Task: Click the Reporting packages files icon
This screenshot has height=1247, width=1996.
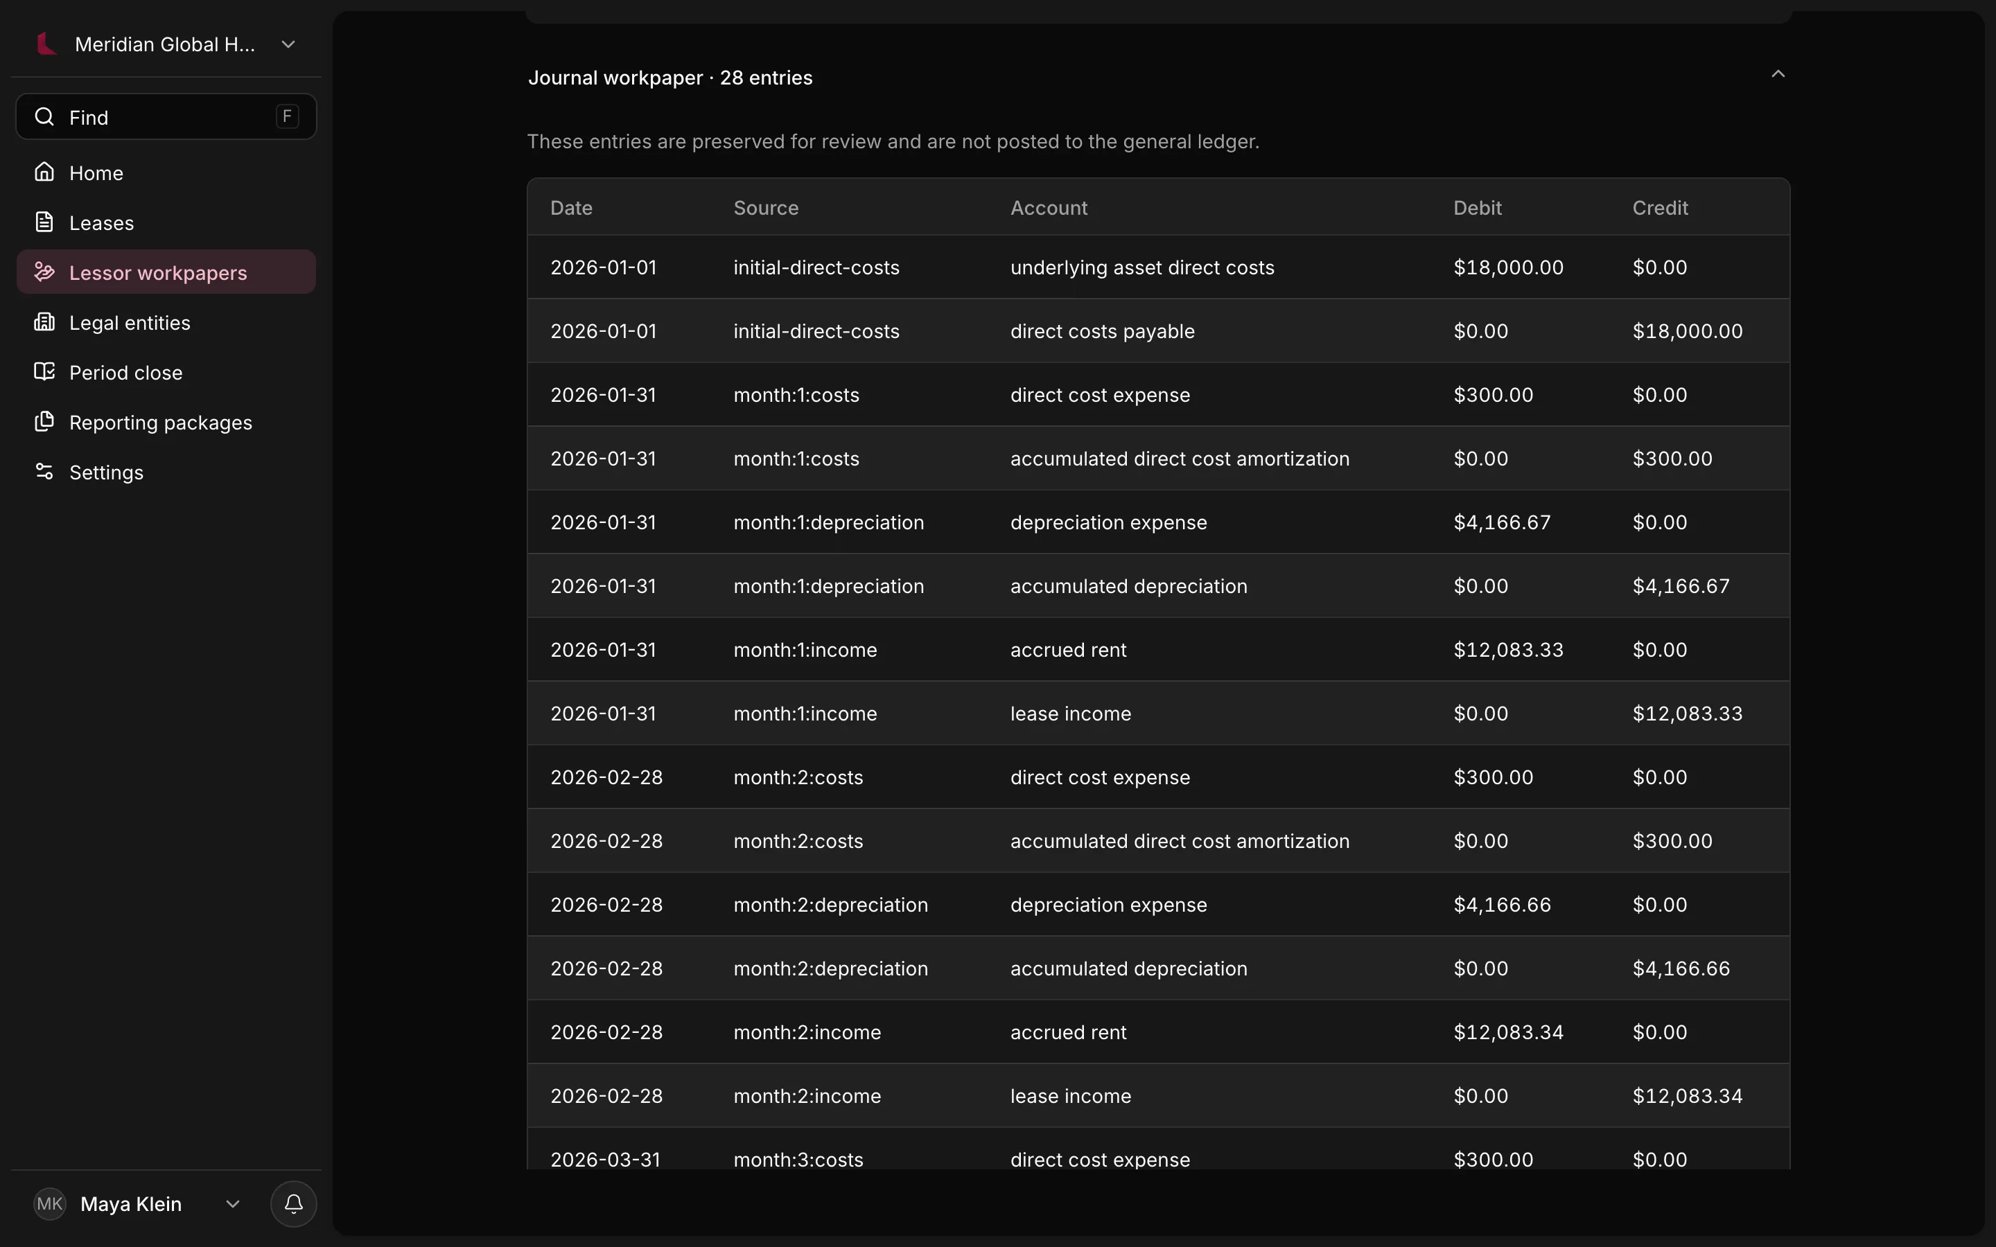Action: tap(44, 423)
